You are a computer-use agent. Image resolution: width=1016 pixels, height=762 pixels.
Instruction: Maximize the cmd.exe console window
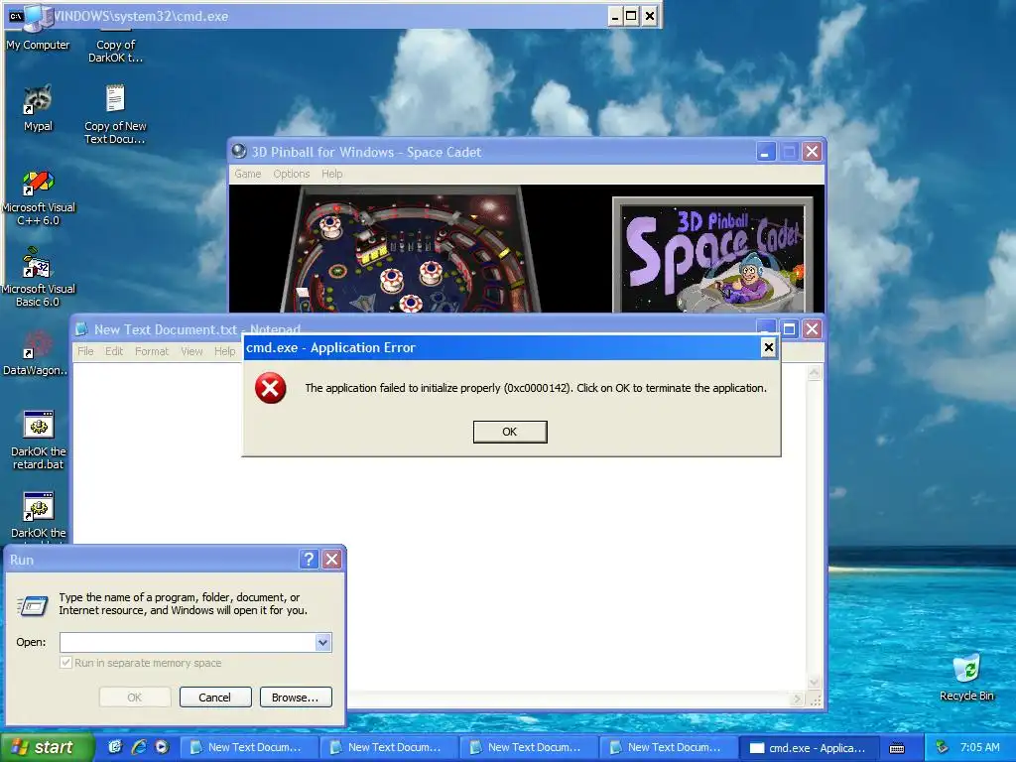point(631,16)
